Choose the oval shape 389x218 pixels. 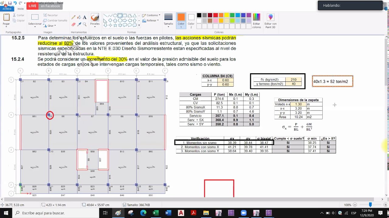click(115, 16)
